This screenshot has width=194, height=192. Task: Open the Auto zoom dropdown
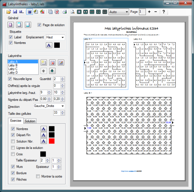click(x=119, y=12)
